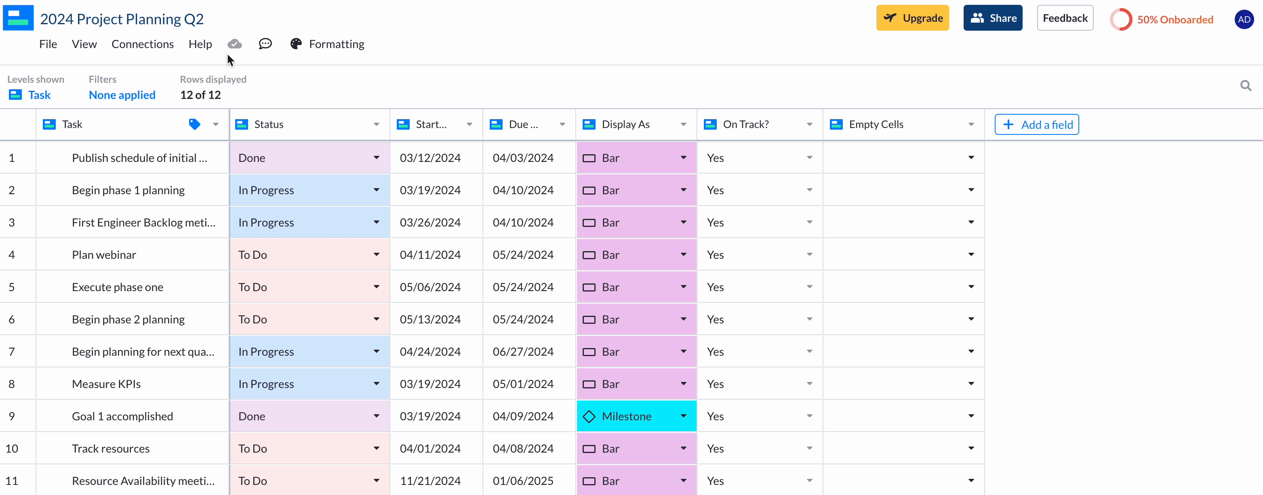Click the airplane icon on the Upgrade button
The image size is (1263, 495).
click(891, 18)
